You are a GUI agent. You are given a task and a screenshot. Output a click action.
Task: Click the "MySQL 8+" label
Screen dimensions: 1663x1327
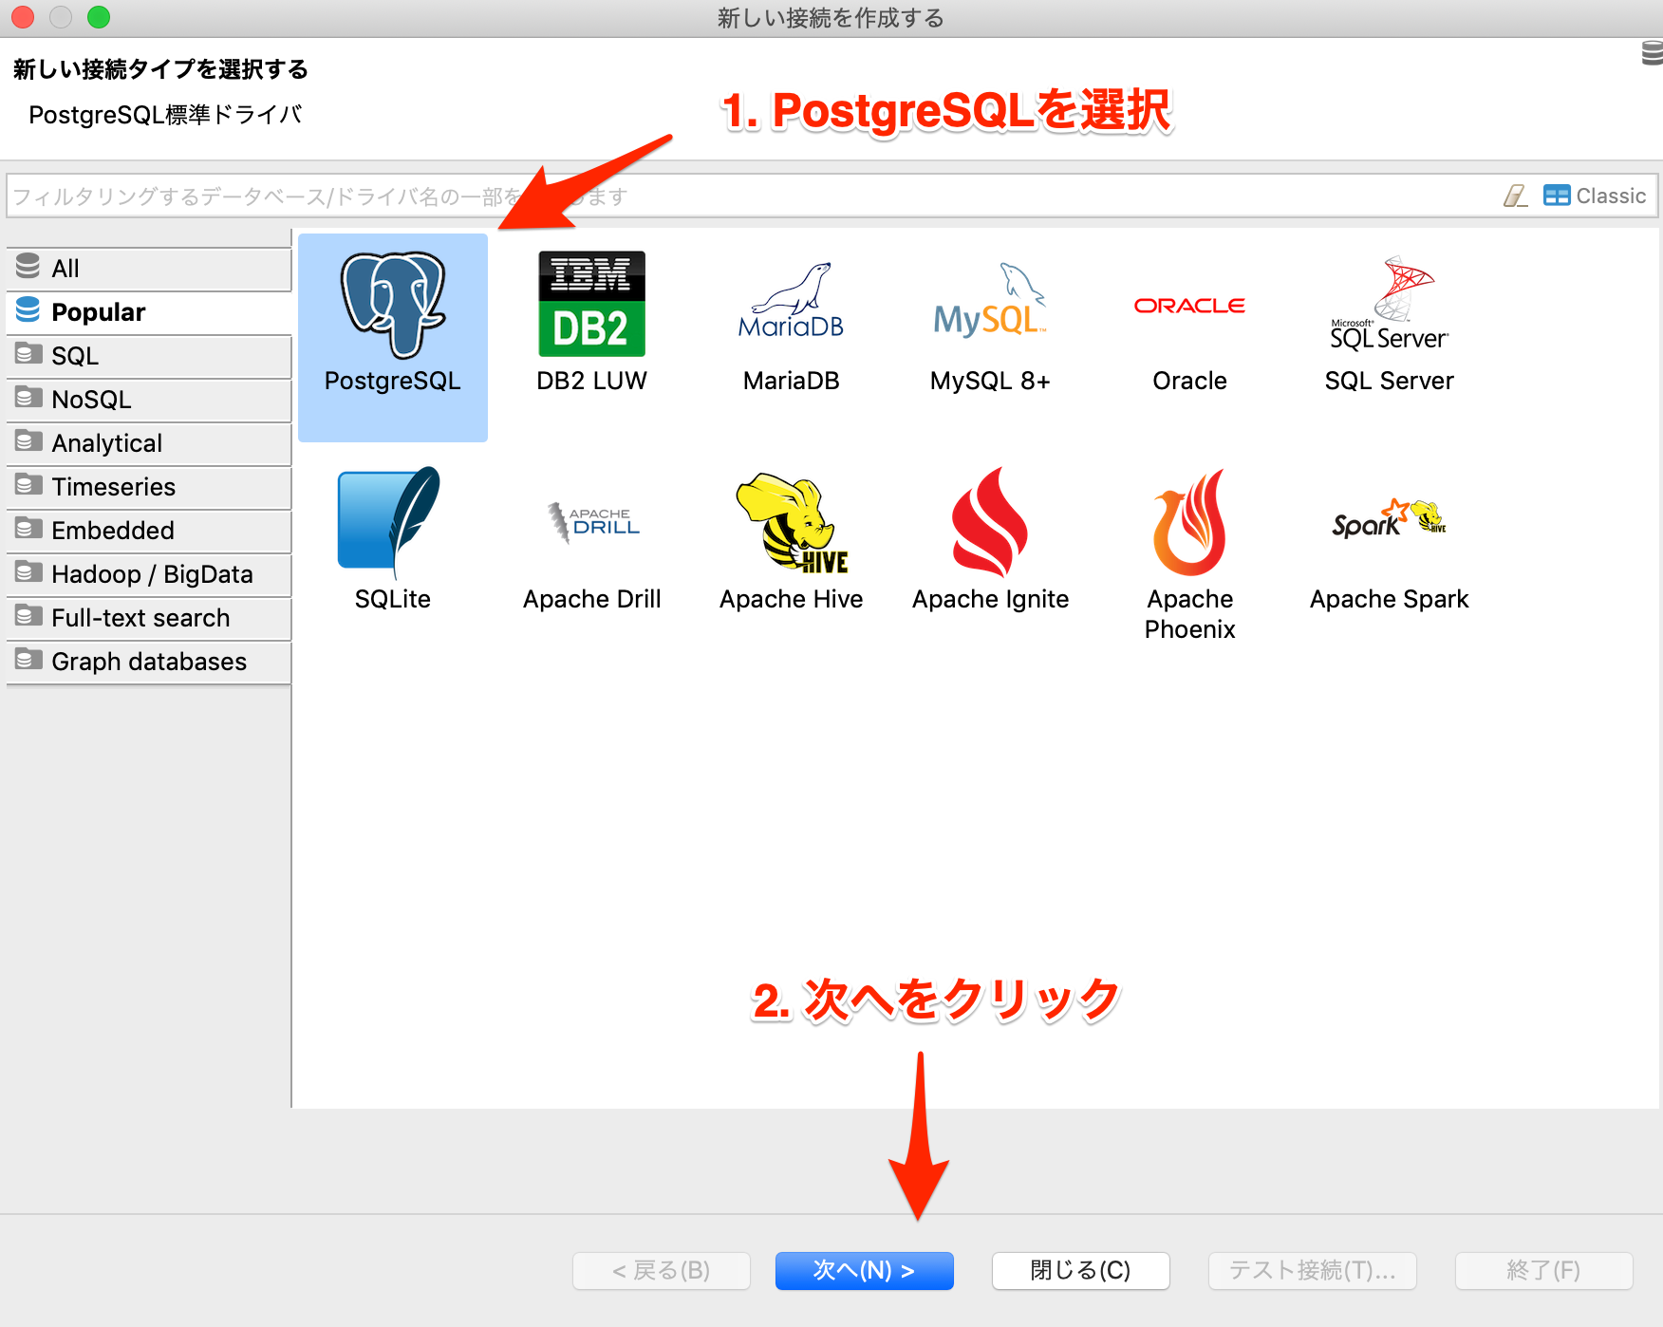point(991,381)
